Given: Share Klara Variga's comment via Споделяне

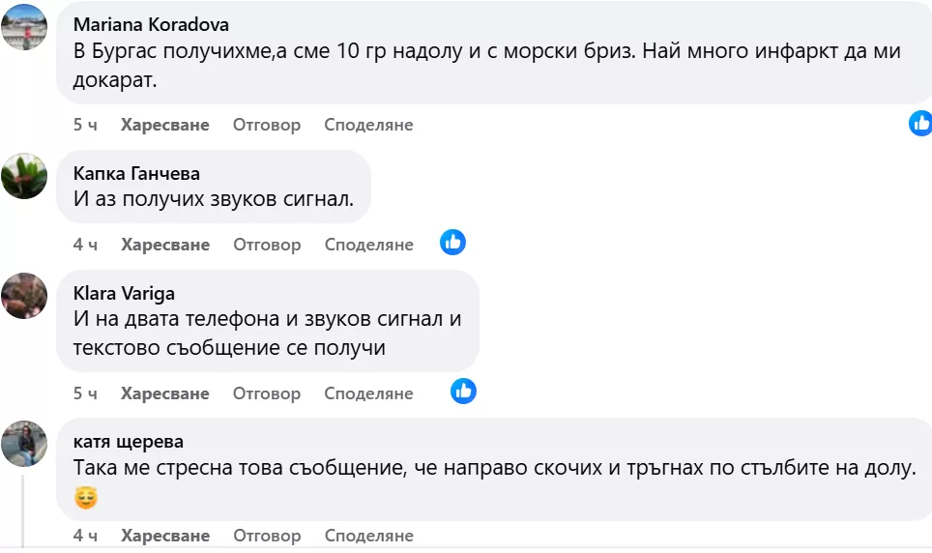Looking at the screenshot, I should [x=368, y=393].
